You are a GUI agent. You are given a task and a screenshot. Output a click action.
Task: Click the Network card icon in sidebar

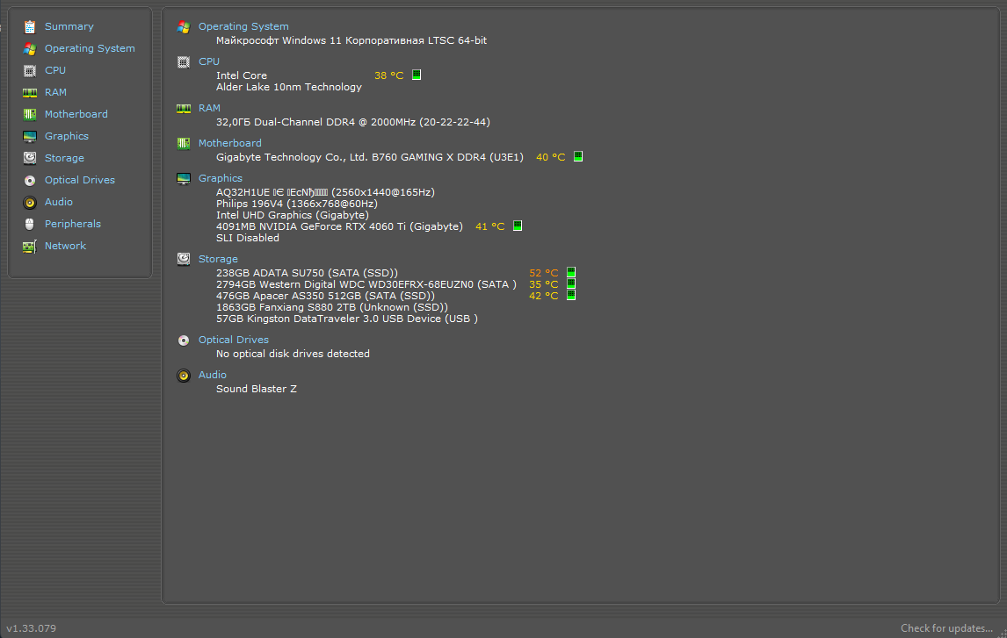(x=30, y=247)
